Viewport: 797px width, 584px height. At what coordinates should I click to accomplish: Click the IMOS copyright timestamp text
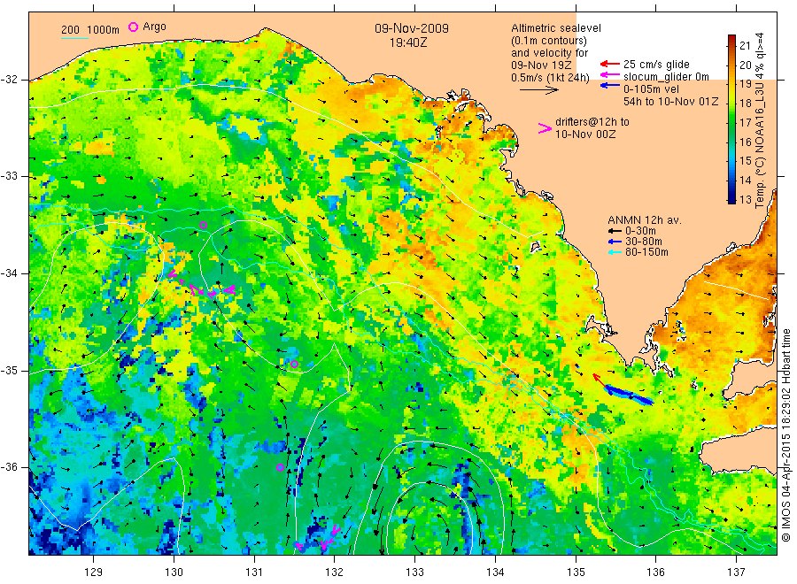coord(786,435)
